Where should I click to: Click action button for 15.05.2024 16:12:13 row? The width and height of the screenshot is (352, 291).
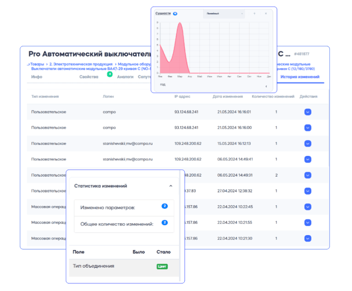(308, 144)
